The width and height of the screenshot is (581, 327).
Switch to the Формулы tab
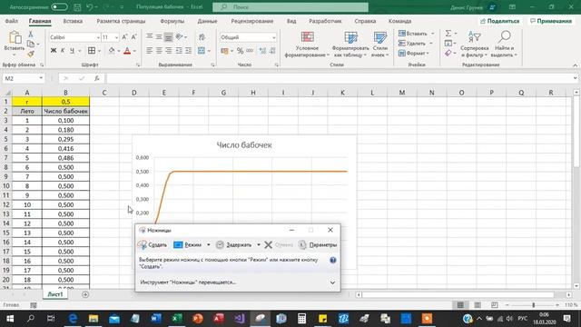click(172, 21)
